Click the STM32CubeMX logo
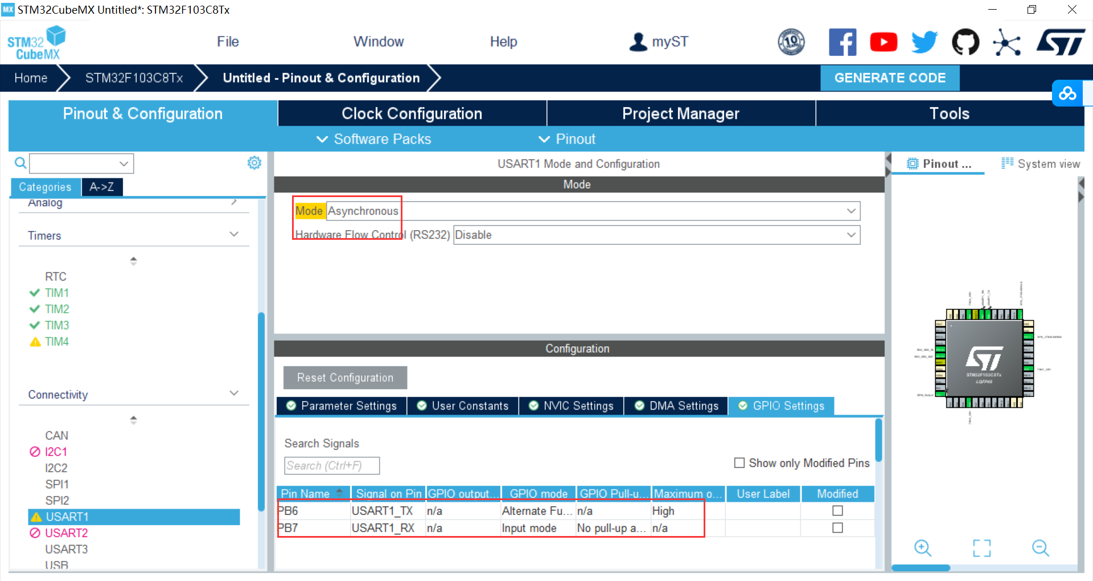Screen dimensions: 1093x581 pyautogui.click(x=36, y=43)
